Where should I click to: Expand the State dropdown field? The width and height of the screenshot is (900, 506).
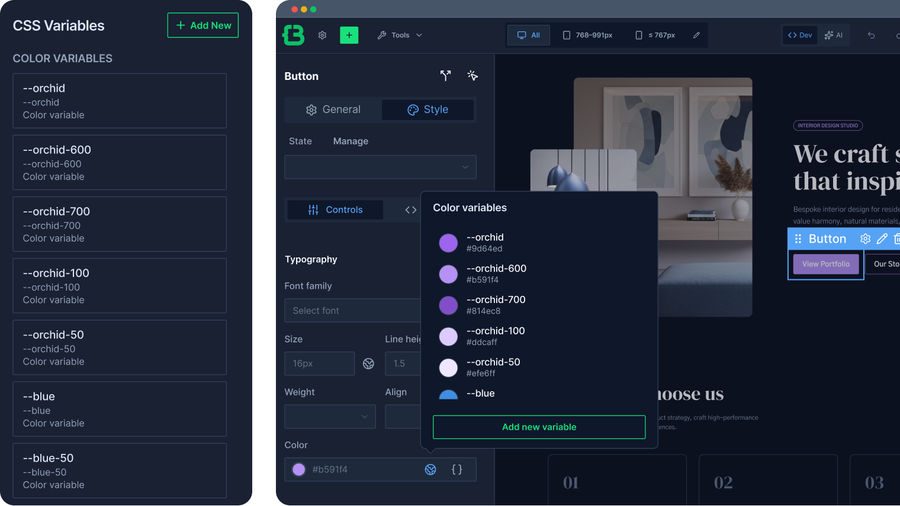(x=380, y=167)
